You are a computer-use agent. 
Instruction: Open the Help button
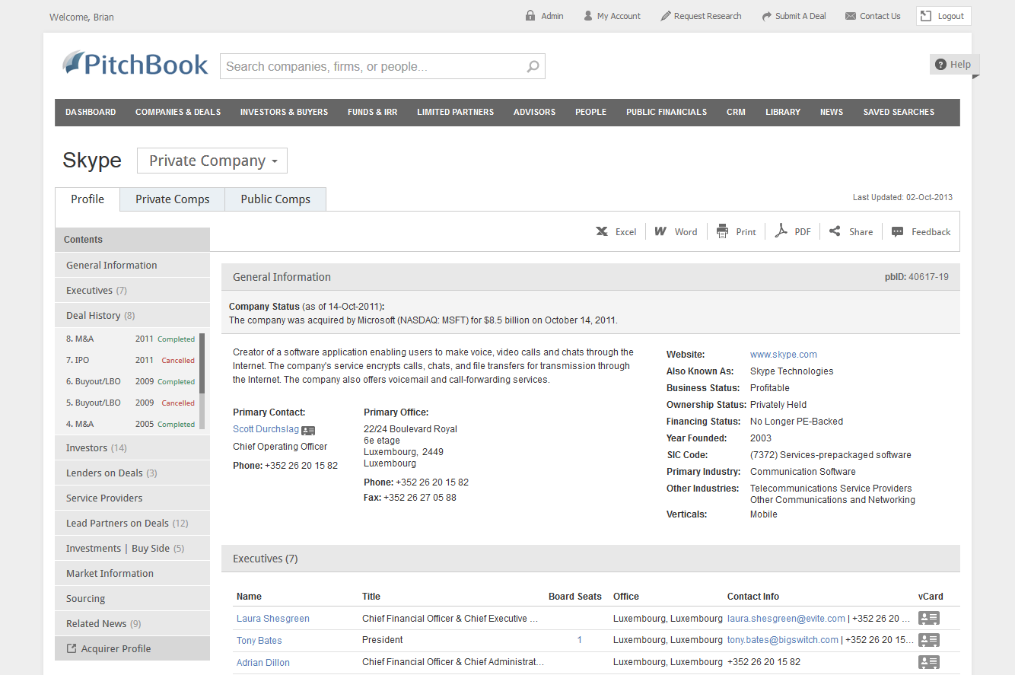click(954, 65)
